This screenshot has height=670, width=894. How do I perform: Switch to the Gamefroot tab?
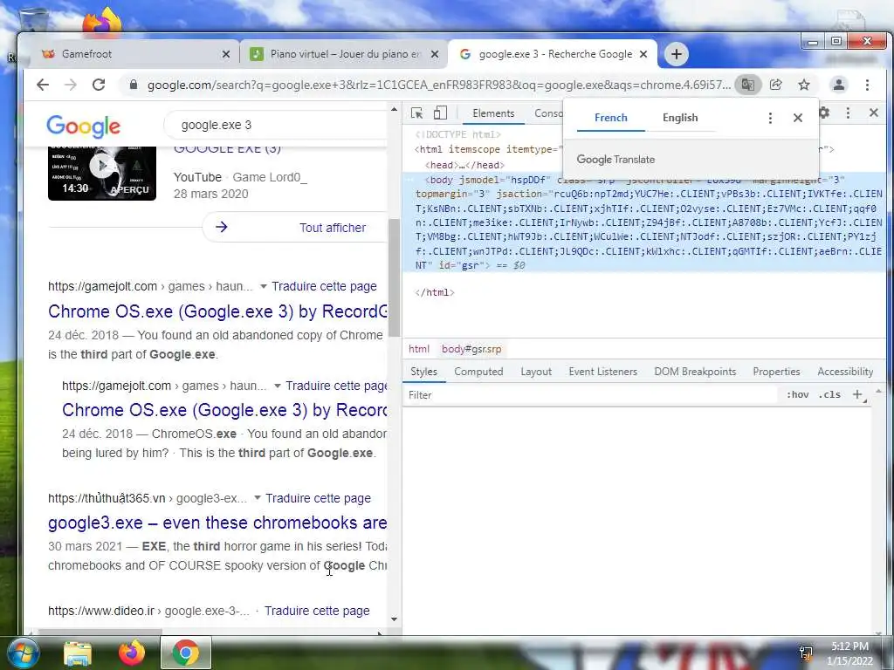[131, 54]
